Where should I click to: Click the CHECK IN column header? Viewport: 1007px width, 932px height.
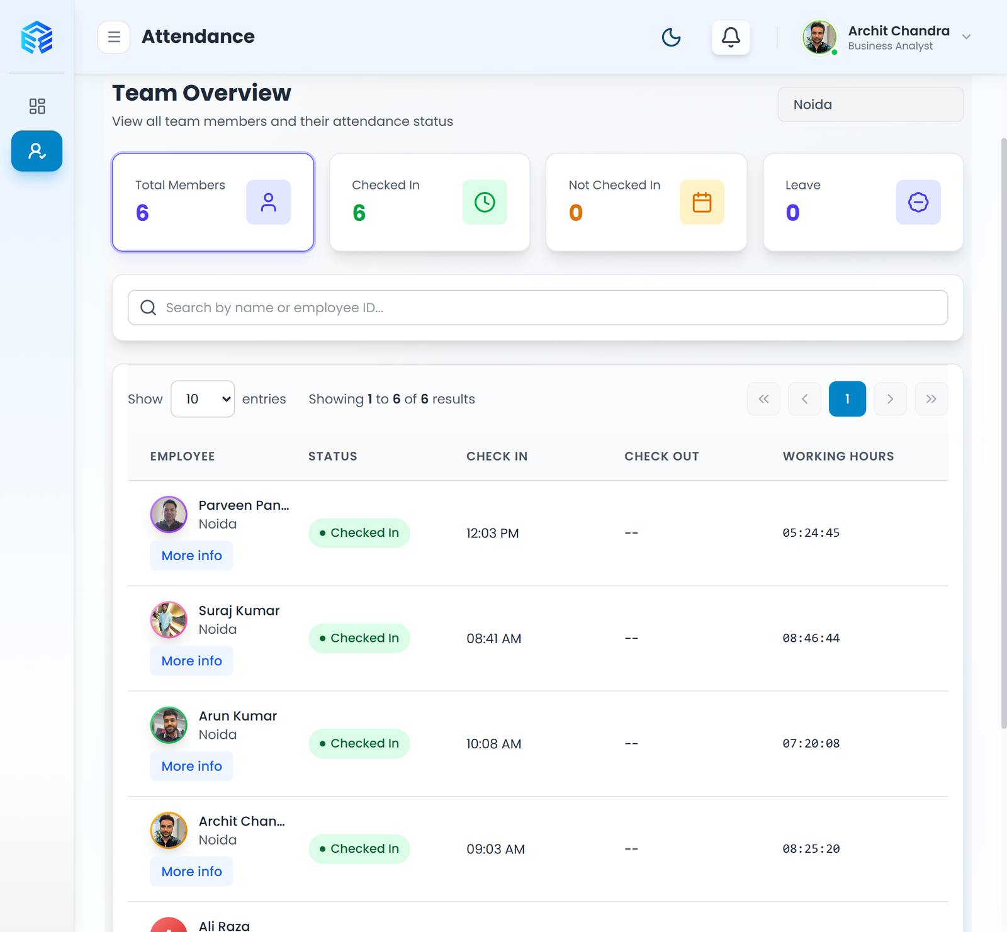pyautogui.click(x=497, y=456)
